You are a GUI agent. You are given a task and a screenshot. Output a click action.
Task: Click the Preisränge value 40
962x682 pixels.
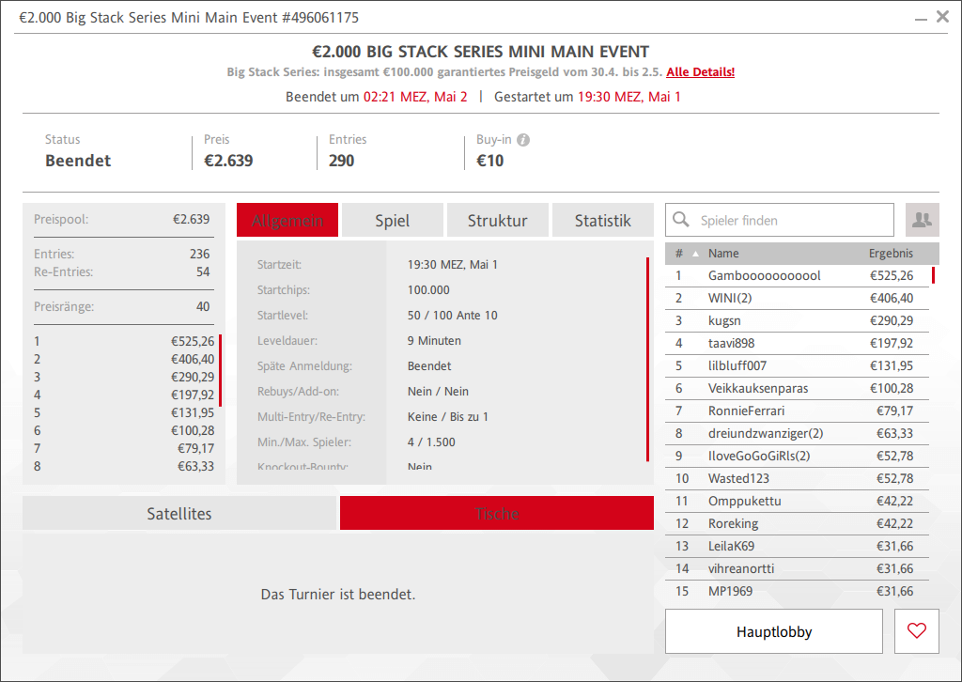203,306
